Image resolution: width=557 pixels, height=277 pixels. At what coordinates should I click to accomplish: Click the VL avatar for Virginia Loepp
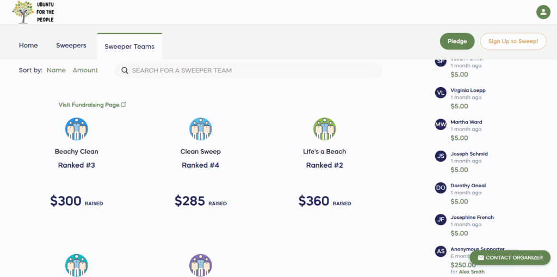[x=441, y=93]
